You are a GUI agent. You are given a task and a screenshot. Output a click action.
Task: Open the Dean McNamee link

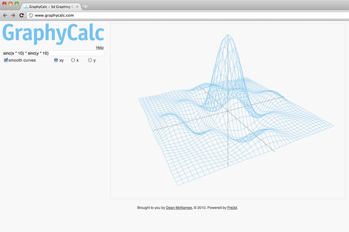(x=179, y=208)
